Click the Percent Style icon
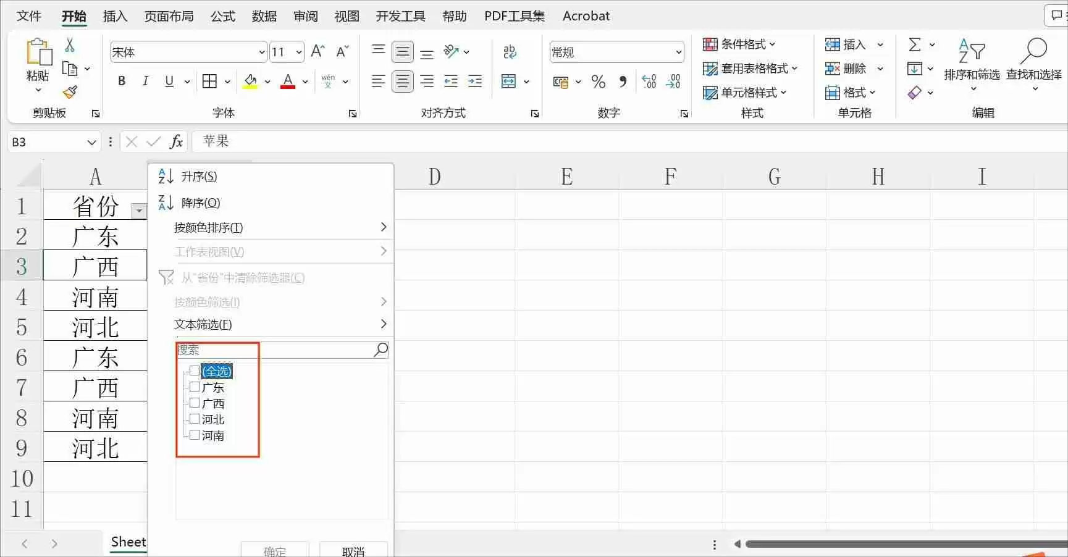Viewport: 1068px width, 557px height. (x=597, y=81)
